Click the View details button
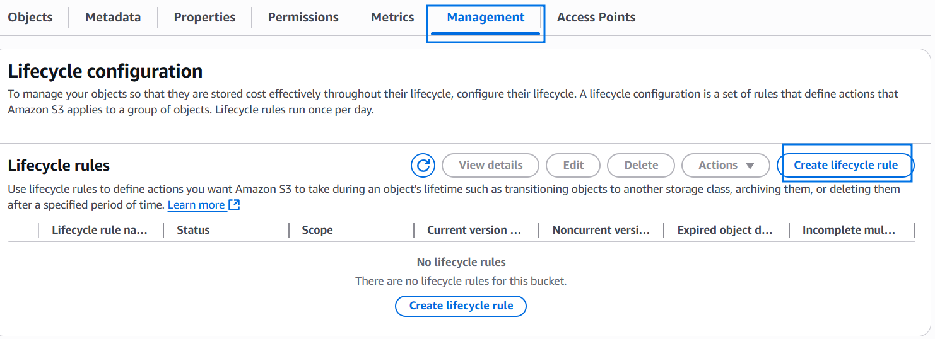The height and width of the screenshot is (339, 935). pyautogui.click(x=490, y=166)
